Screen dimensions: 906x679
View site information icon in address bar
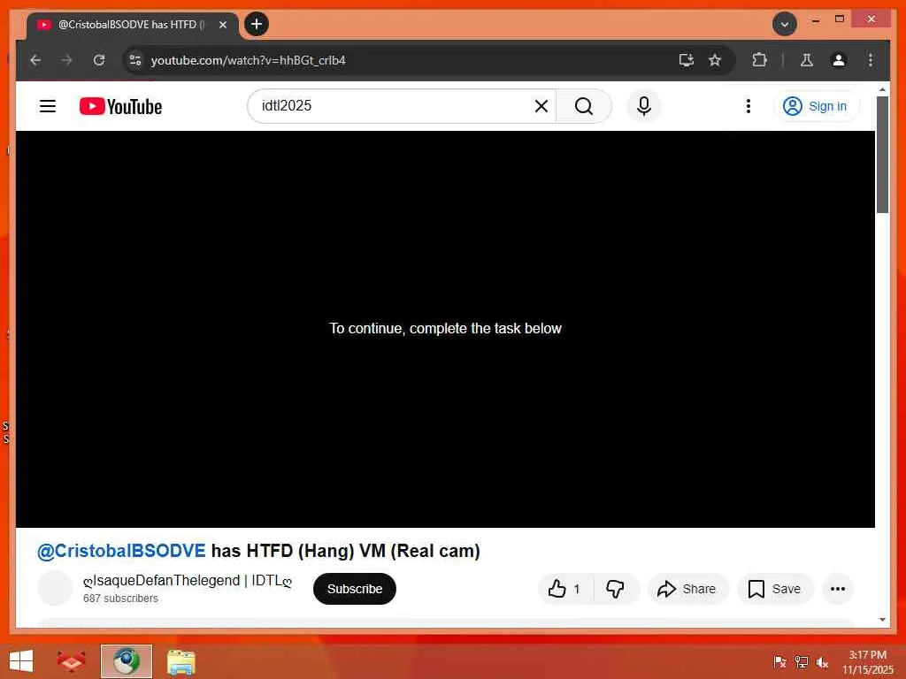(x=135, y=60)
